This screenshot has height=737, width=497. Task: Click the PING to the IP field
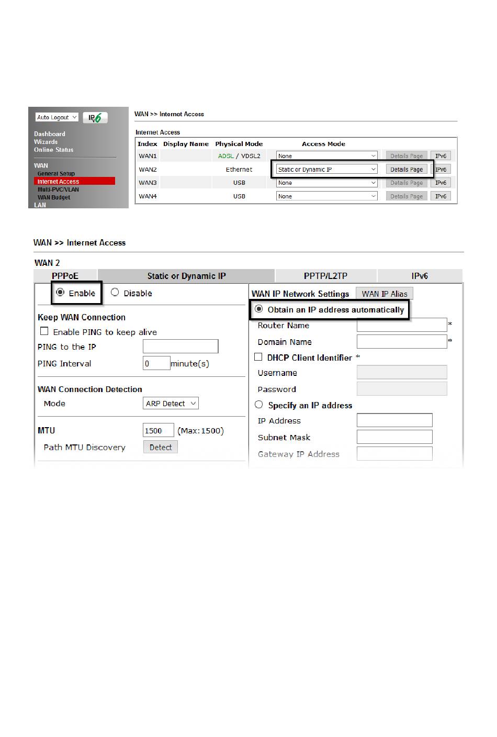click(x=180, y=347)
